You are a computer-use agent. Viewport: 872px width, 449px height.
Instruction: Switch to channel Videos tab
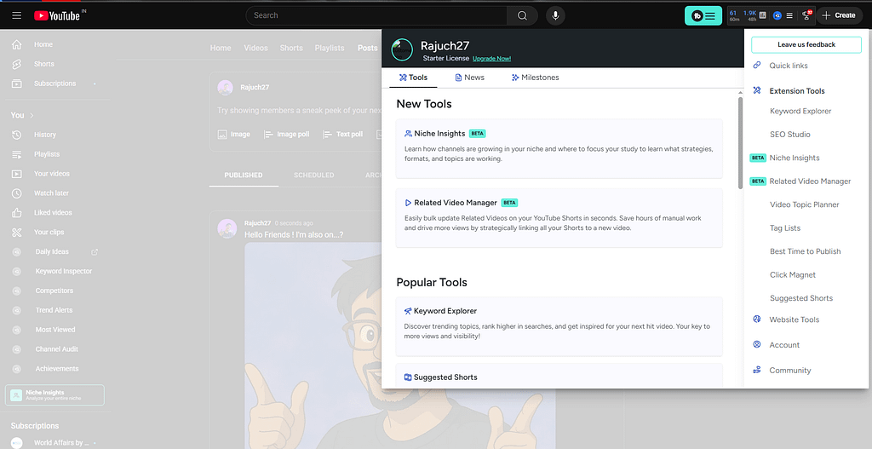pos(255,48)
